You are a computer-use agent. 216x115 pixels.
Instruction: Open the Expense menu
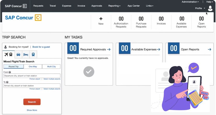[x=67, y=6]
